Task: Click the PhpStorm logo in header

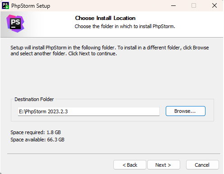Action: pyautogui.click(x=15, y=24)
